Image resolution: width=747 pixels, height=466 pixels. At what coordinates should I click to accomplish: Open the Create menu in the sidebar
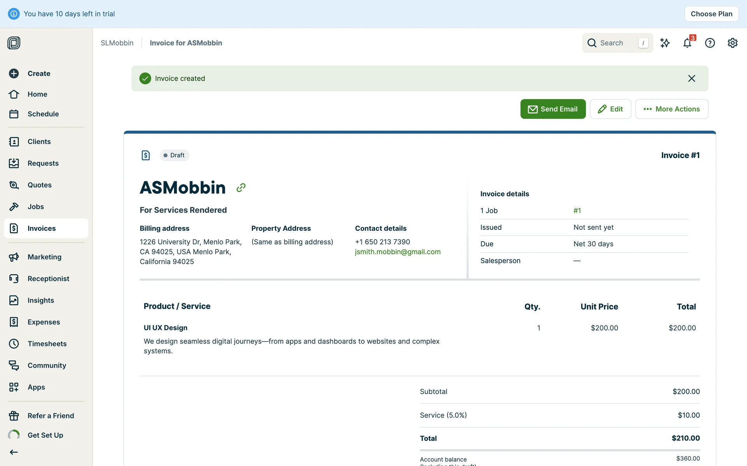tap(39, 73)
